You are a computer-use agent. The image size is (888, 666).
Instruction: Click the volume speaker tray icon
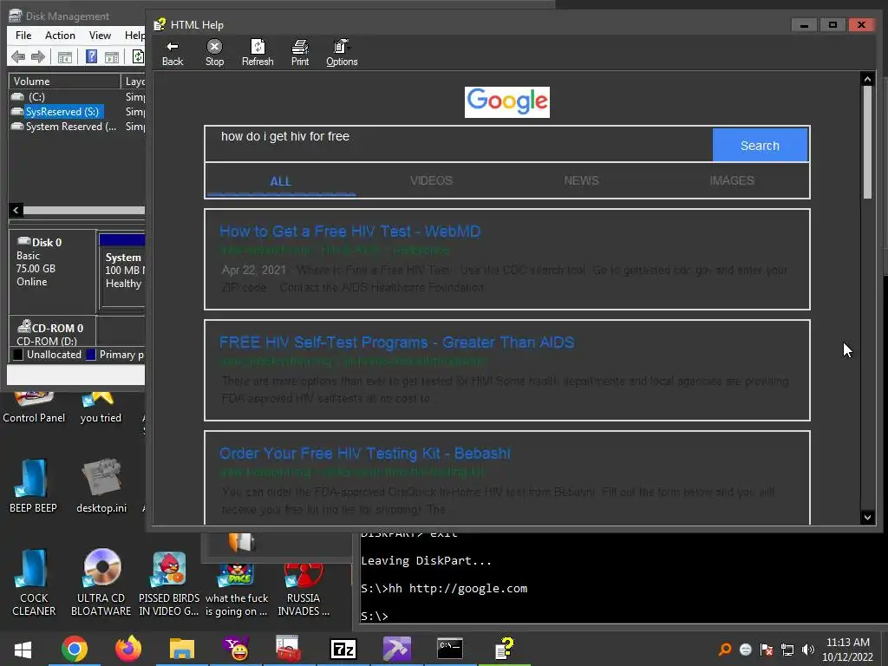coord(808,650)
